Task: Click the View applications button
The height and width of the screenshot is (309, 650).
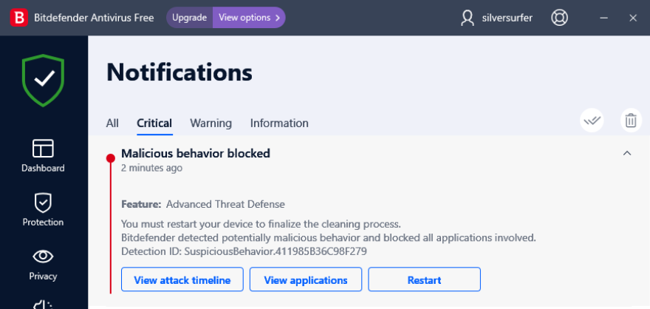Action: (x=306, y=280)
